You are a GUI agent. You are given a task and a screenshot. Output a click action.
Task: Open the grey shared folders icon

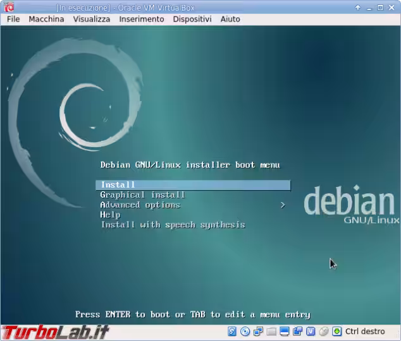(x=271, y=332)
